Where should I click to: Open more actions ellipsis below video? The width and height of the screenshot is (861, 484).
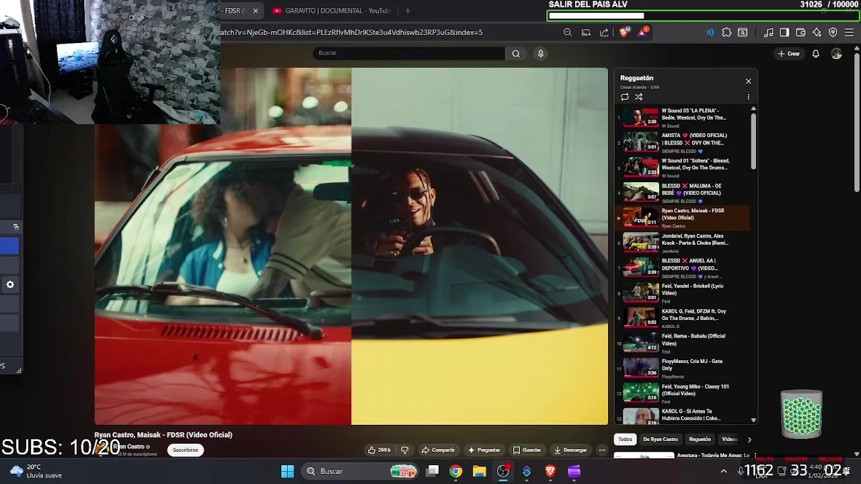click(x=601, y=450)
